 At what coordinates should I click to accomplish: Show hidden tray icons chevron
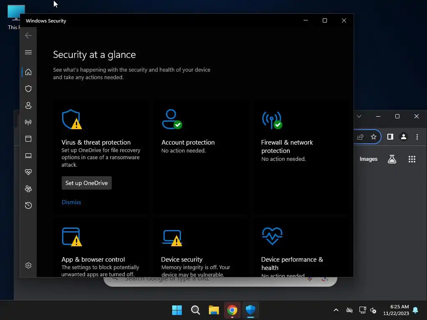click(x=336, y=310)
